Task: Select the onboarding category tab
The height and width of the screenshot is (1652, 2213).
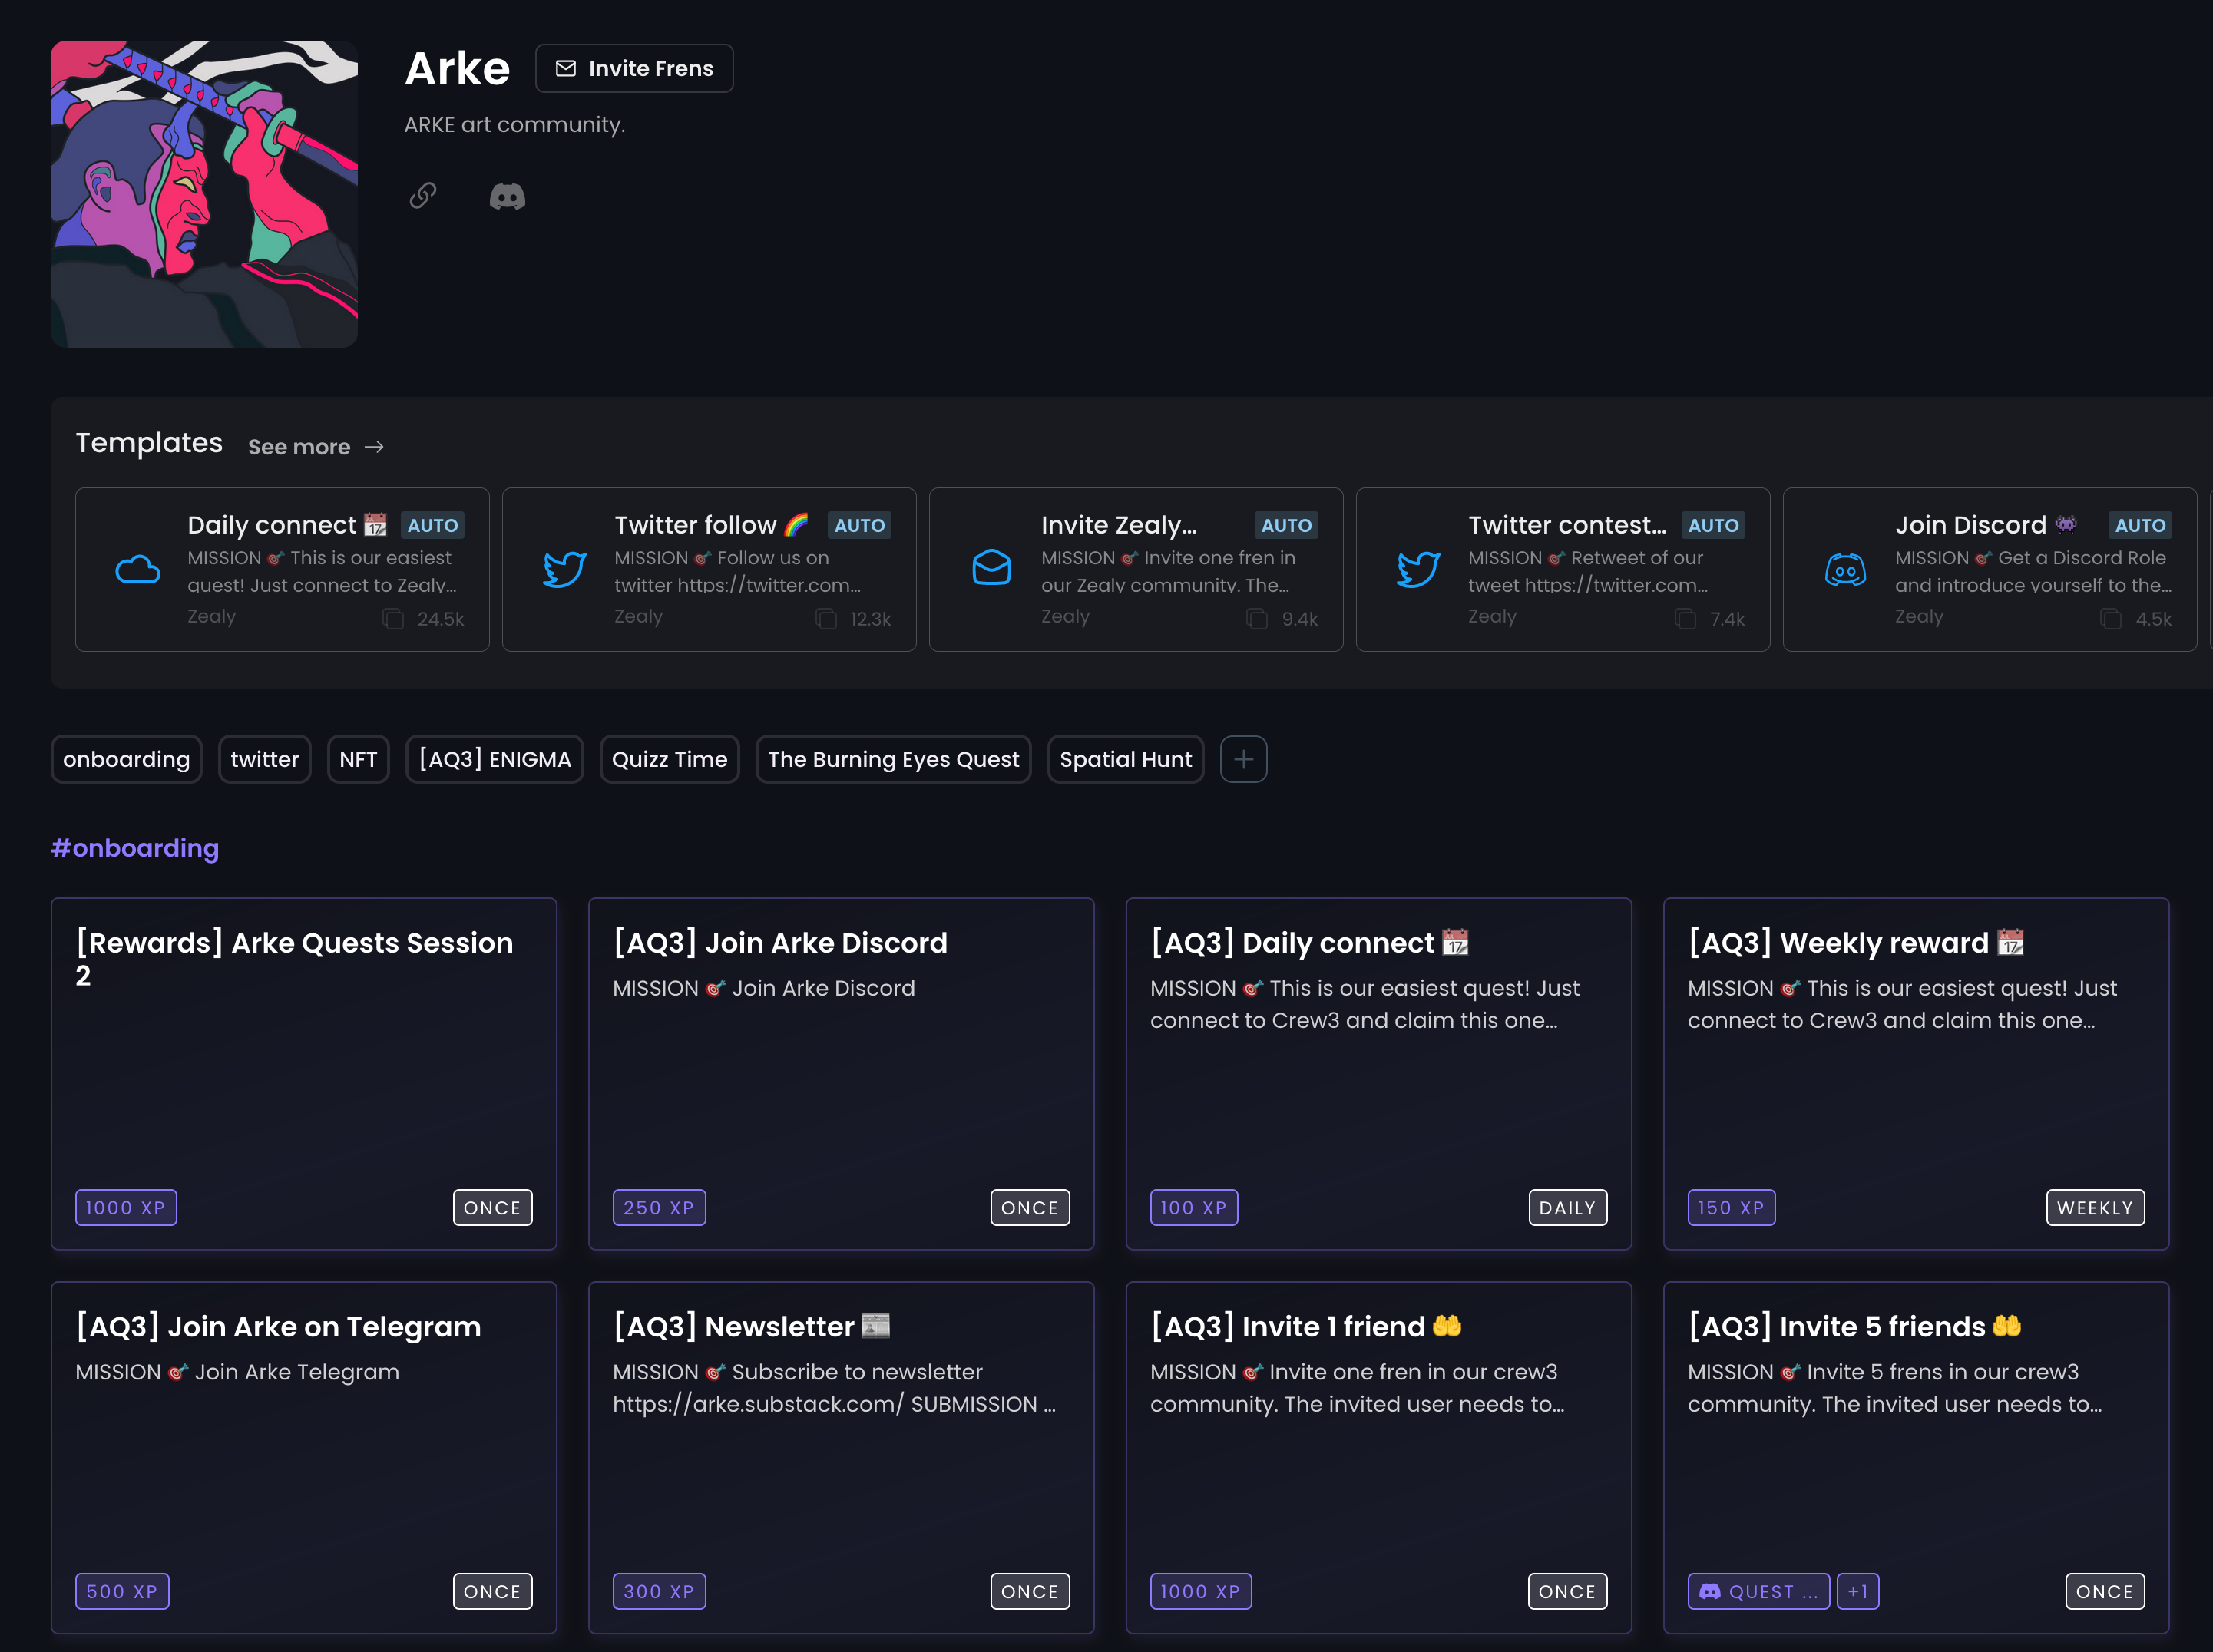Action: (x=126, y=759)
